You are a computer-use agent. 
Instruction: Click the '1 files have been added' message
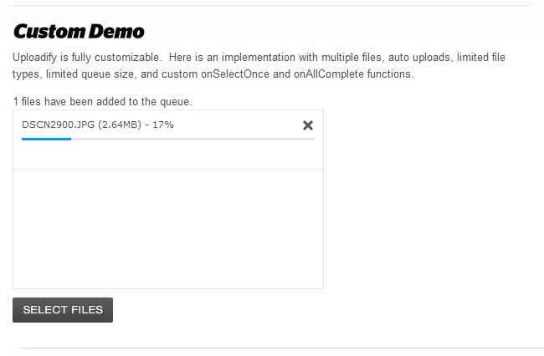(x=102, y=101)
